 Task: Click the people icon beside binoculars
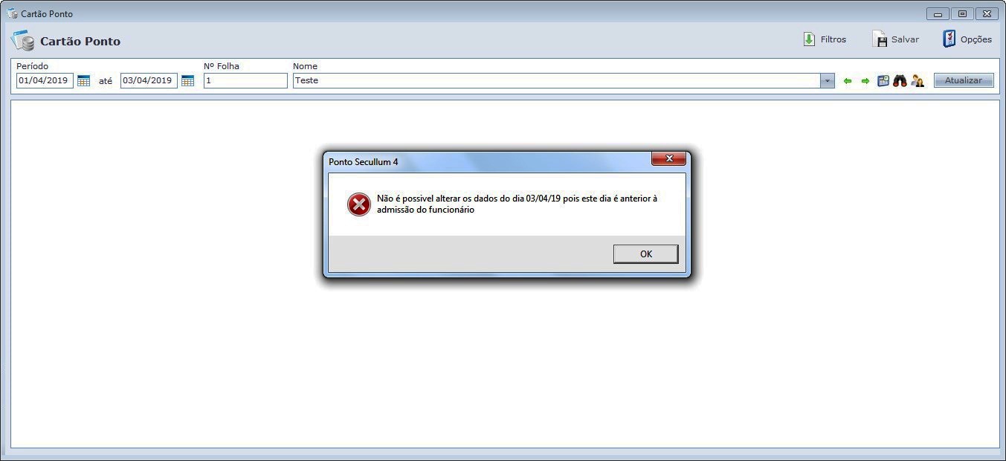[x=918, y=80]
